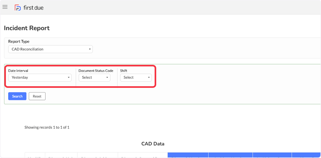Click the Document Status Code label

96,71
